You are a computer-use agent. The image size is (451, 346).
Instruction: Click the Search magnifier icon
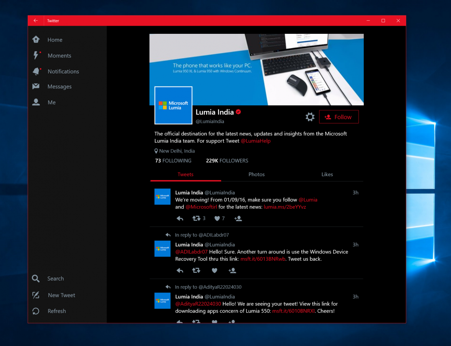click(x=36, y=278)
